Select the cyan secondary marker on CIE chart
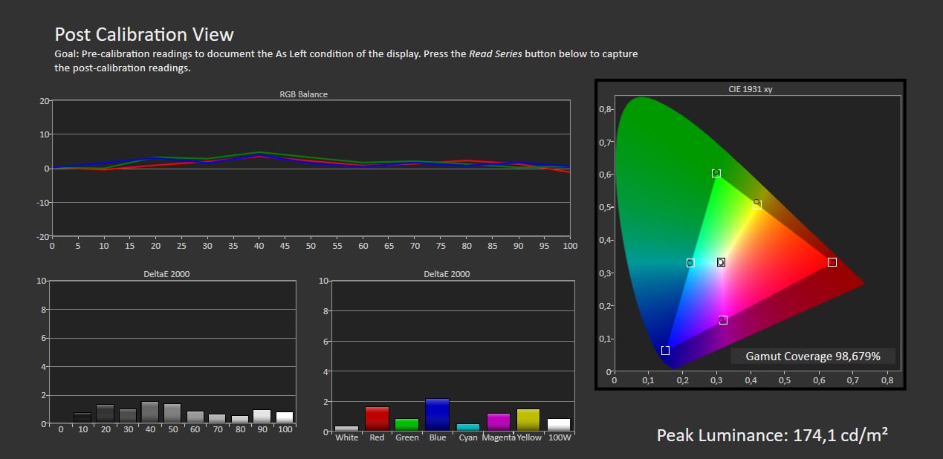The width and height of the screenshot is (943, 459). point(690,263)
